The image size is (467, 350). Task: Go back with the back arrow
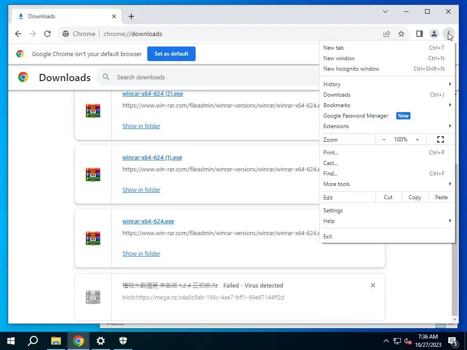[x=18, y=34]
